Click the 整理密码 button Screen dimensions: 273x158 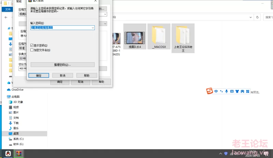click(x=62, y=65)
